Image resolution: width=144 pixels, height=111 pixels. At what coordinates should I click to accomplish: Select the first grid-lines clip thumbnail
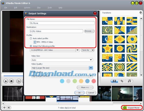tap(13, 93)
